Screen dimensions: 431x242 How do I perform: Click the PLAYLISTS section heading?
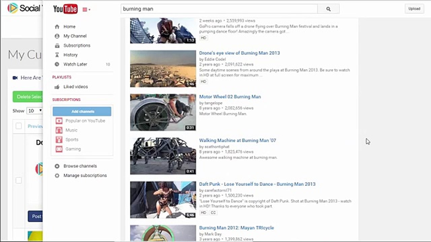click(62, 77)
